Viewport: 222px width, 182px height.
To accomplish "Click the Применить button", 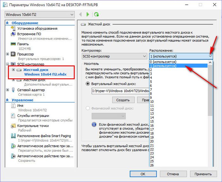I will 203,174.
